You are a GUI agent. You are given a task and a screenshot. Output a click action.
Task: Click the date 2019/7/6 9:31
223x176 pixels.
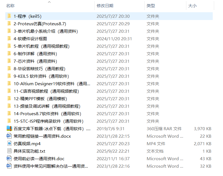click(111, 129)
